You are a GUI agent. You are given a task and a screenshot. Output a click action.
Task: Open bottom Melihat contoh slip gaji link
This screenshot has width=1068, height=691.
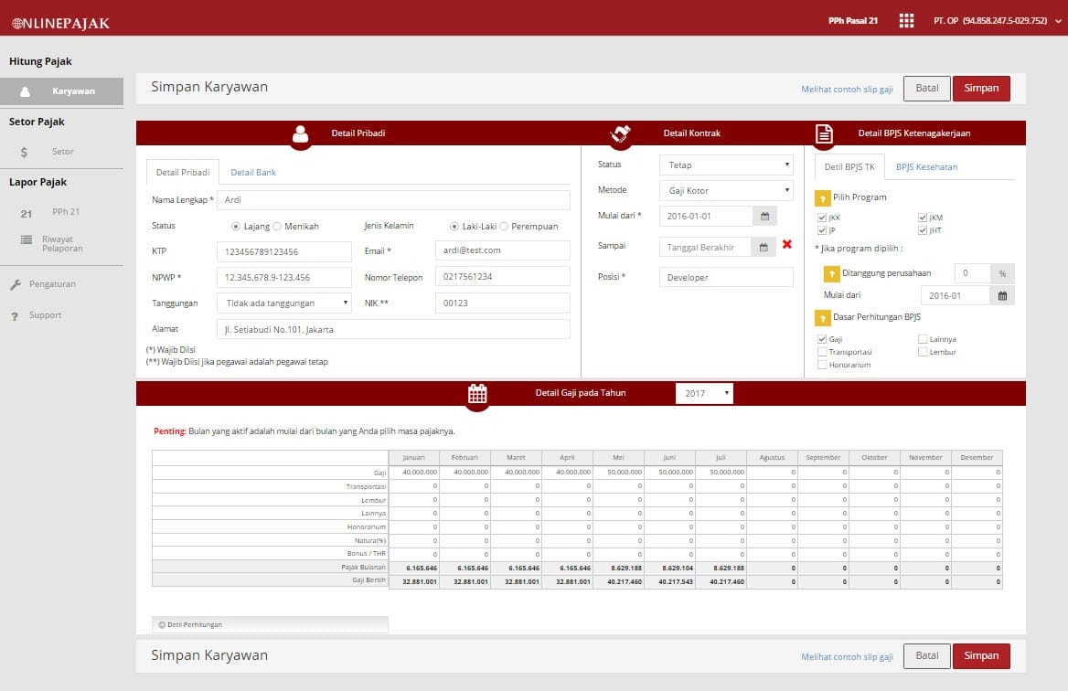point(847,657)
